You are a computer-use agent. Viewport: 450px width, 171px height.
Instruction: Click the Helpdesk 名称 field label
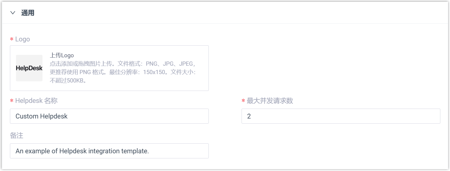pyautogui.click(x=36, y=101)
